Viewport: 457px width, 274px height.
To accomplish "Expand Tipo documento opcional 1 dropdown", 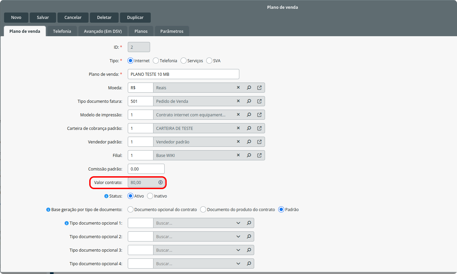I will pos(238,223).
